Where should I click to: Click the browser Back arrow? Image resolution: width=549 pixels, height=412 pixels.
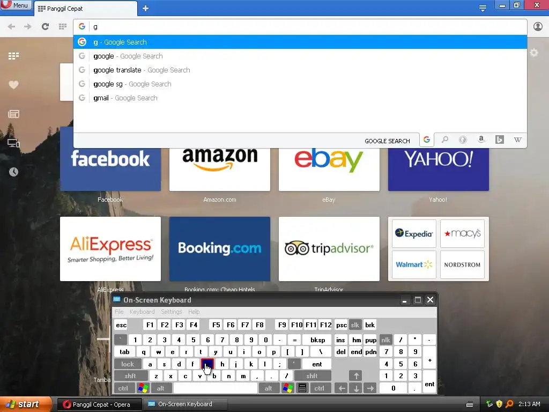pyautogui.click(x=11, y=27)
